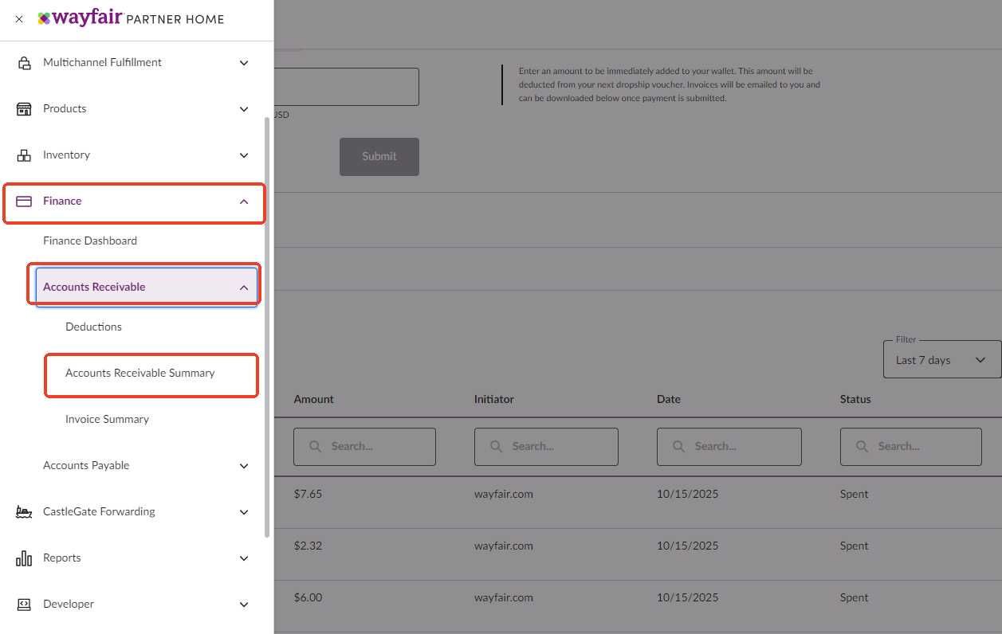
Task: Click the CastleGate Forwarding ship icon
Action: tap(24, 512)
